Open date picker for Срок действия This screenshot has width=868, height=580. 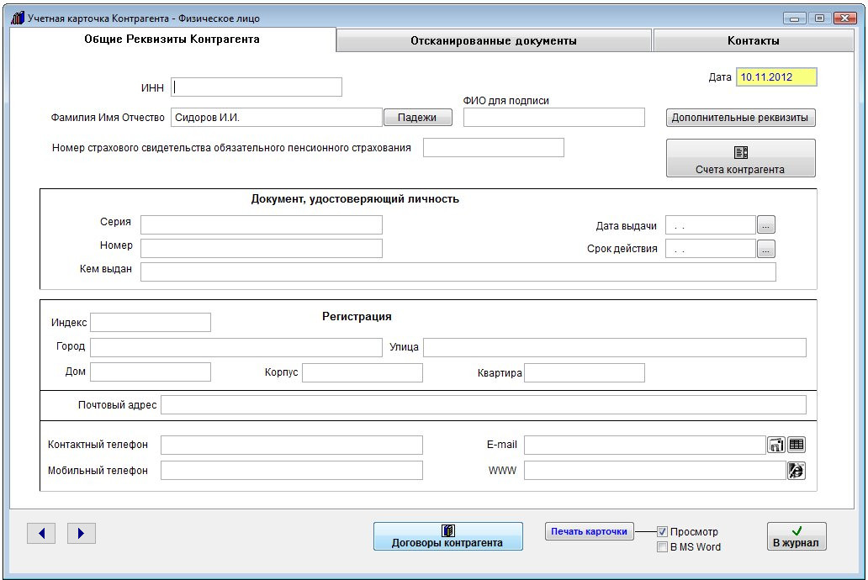[765, 249]
